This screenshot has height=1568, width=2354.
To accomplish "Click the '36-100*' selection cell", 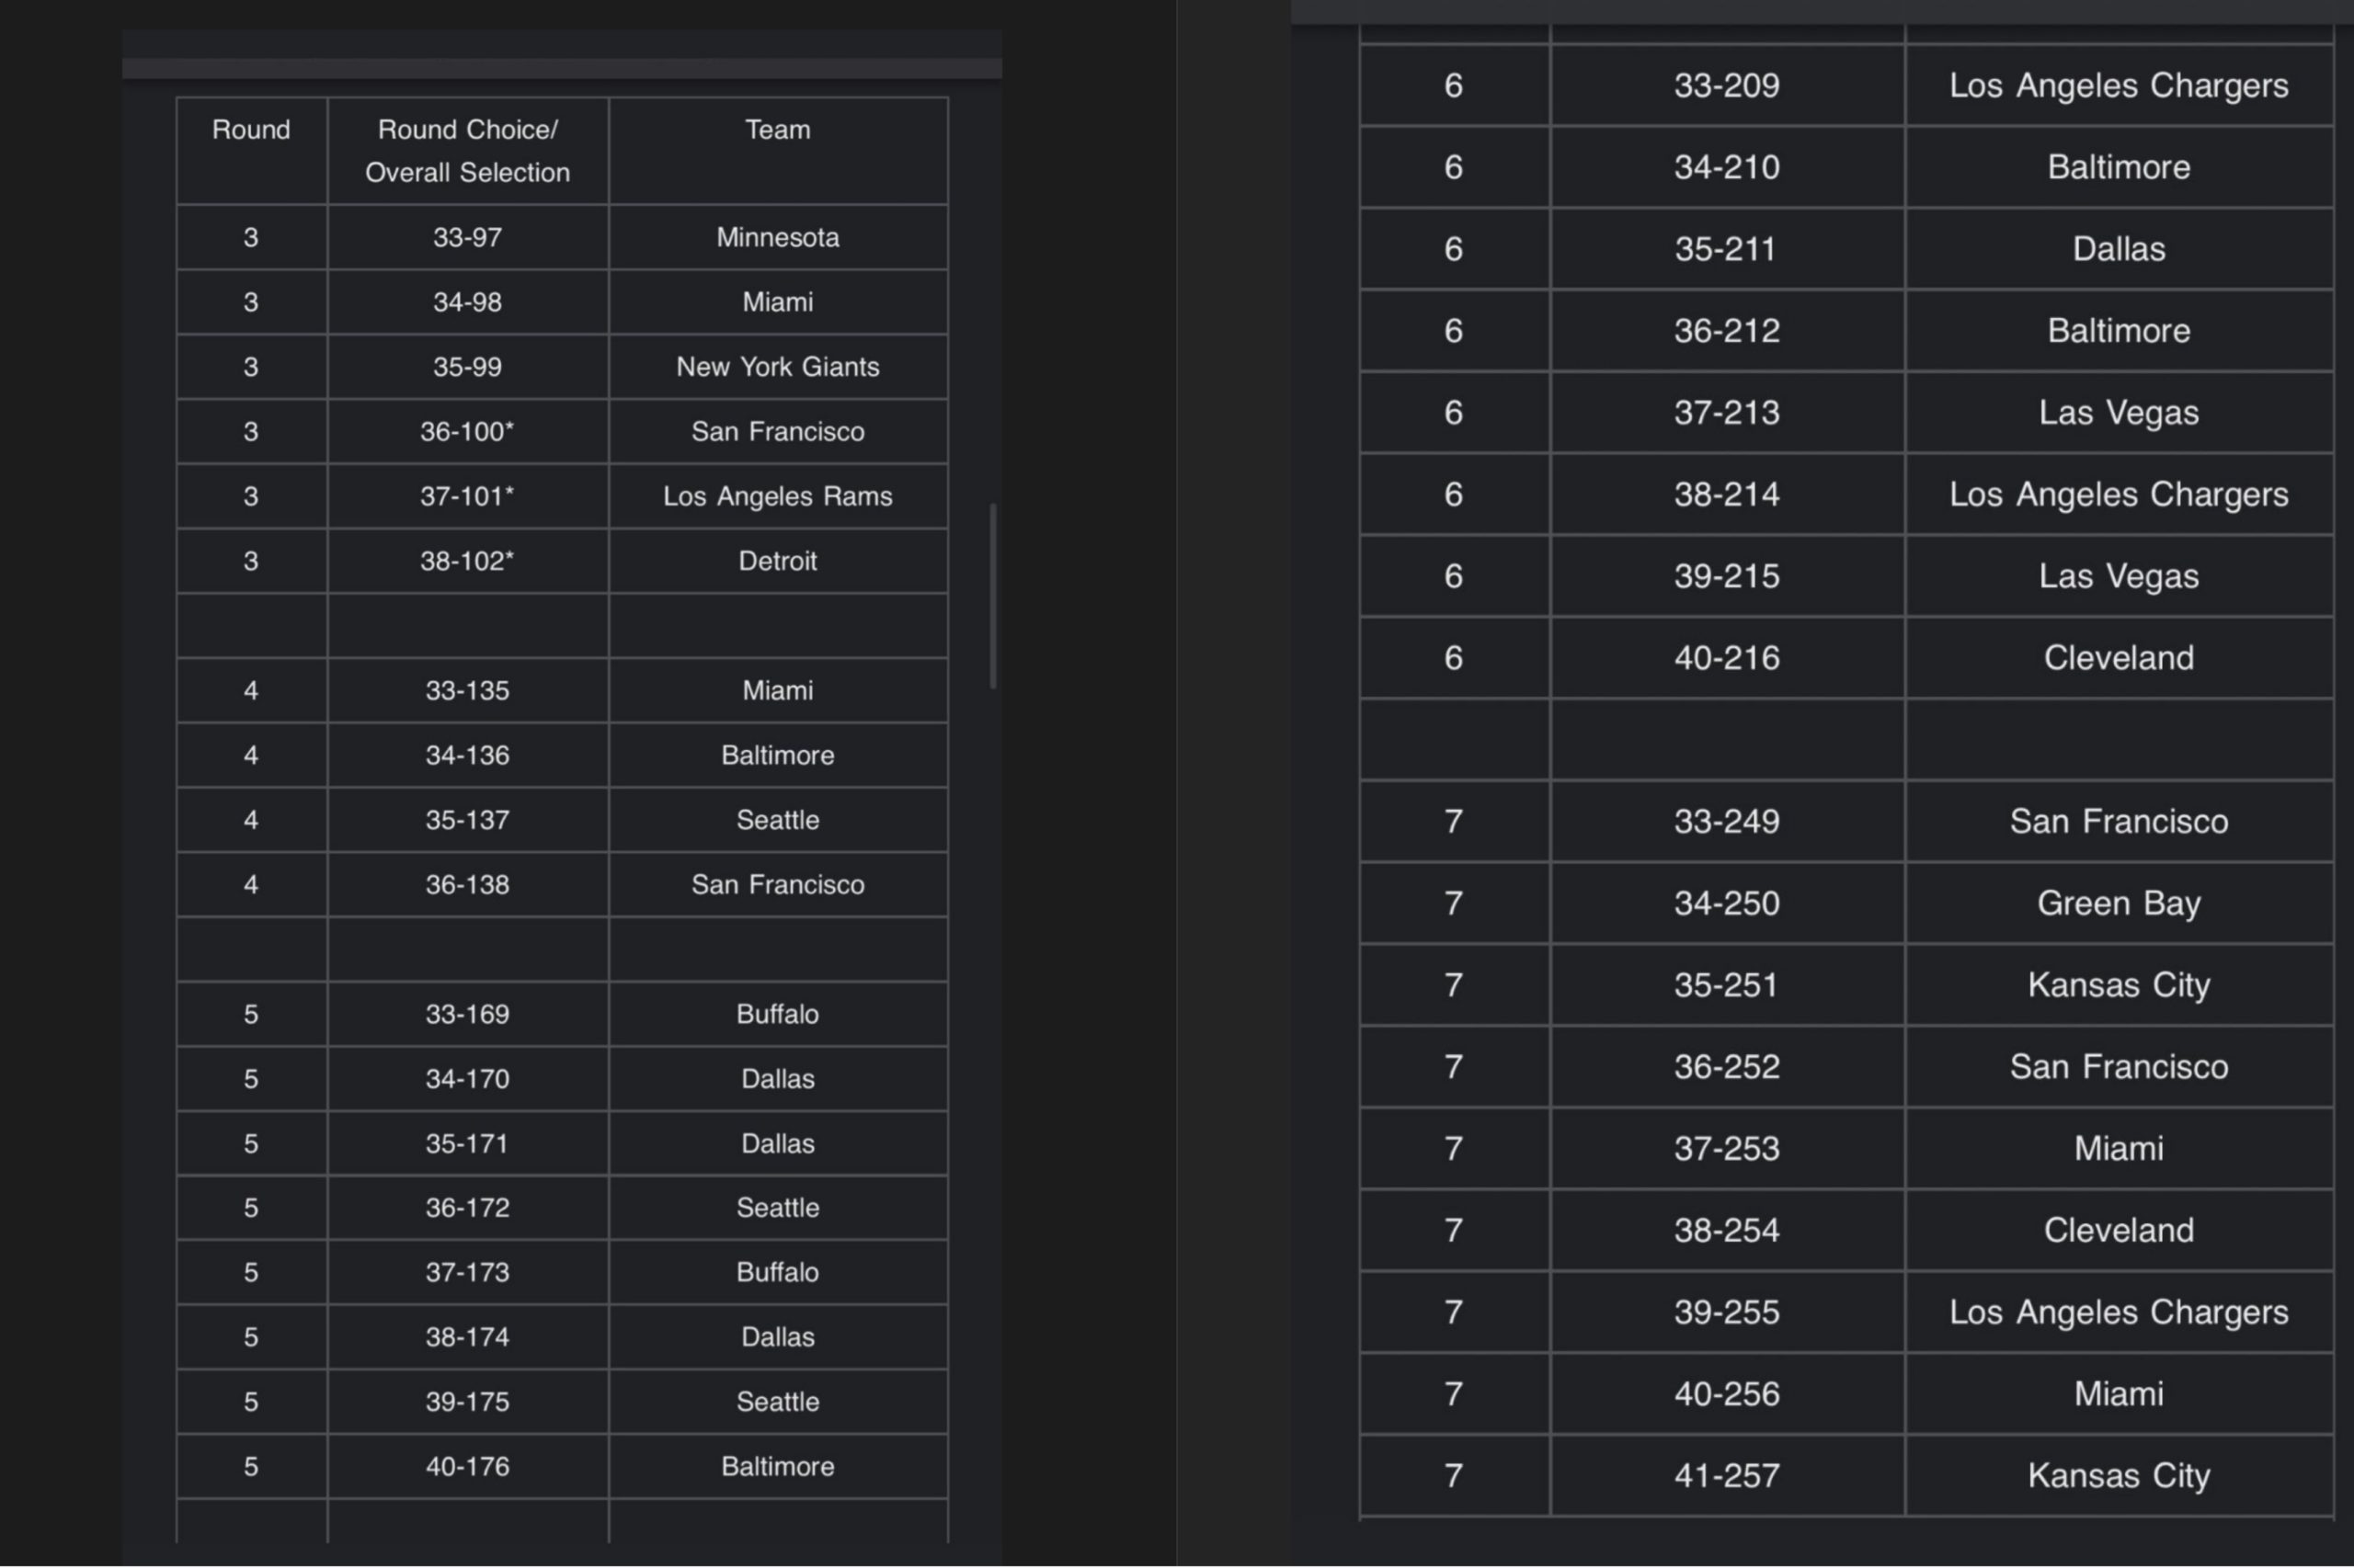I will (x=467, y=432).
